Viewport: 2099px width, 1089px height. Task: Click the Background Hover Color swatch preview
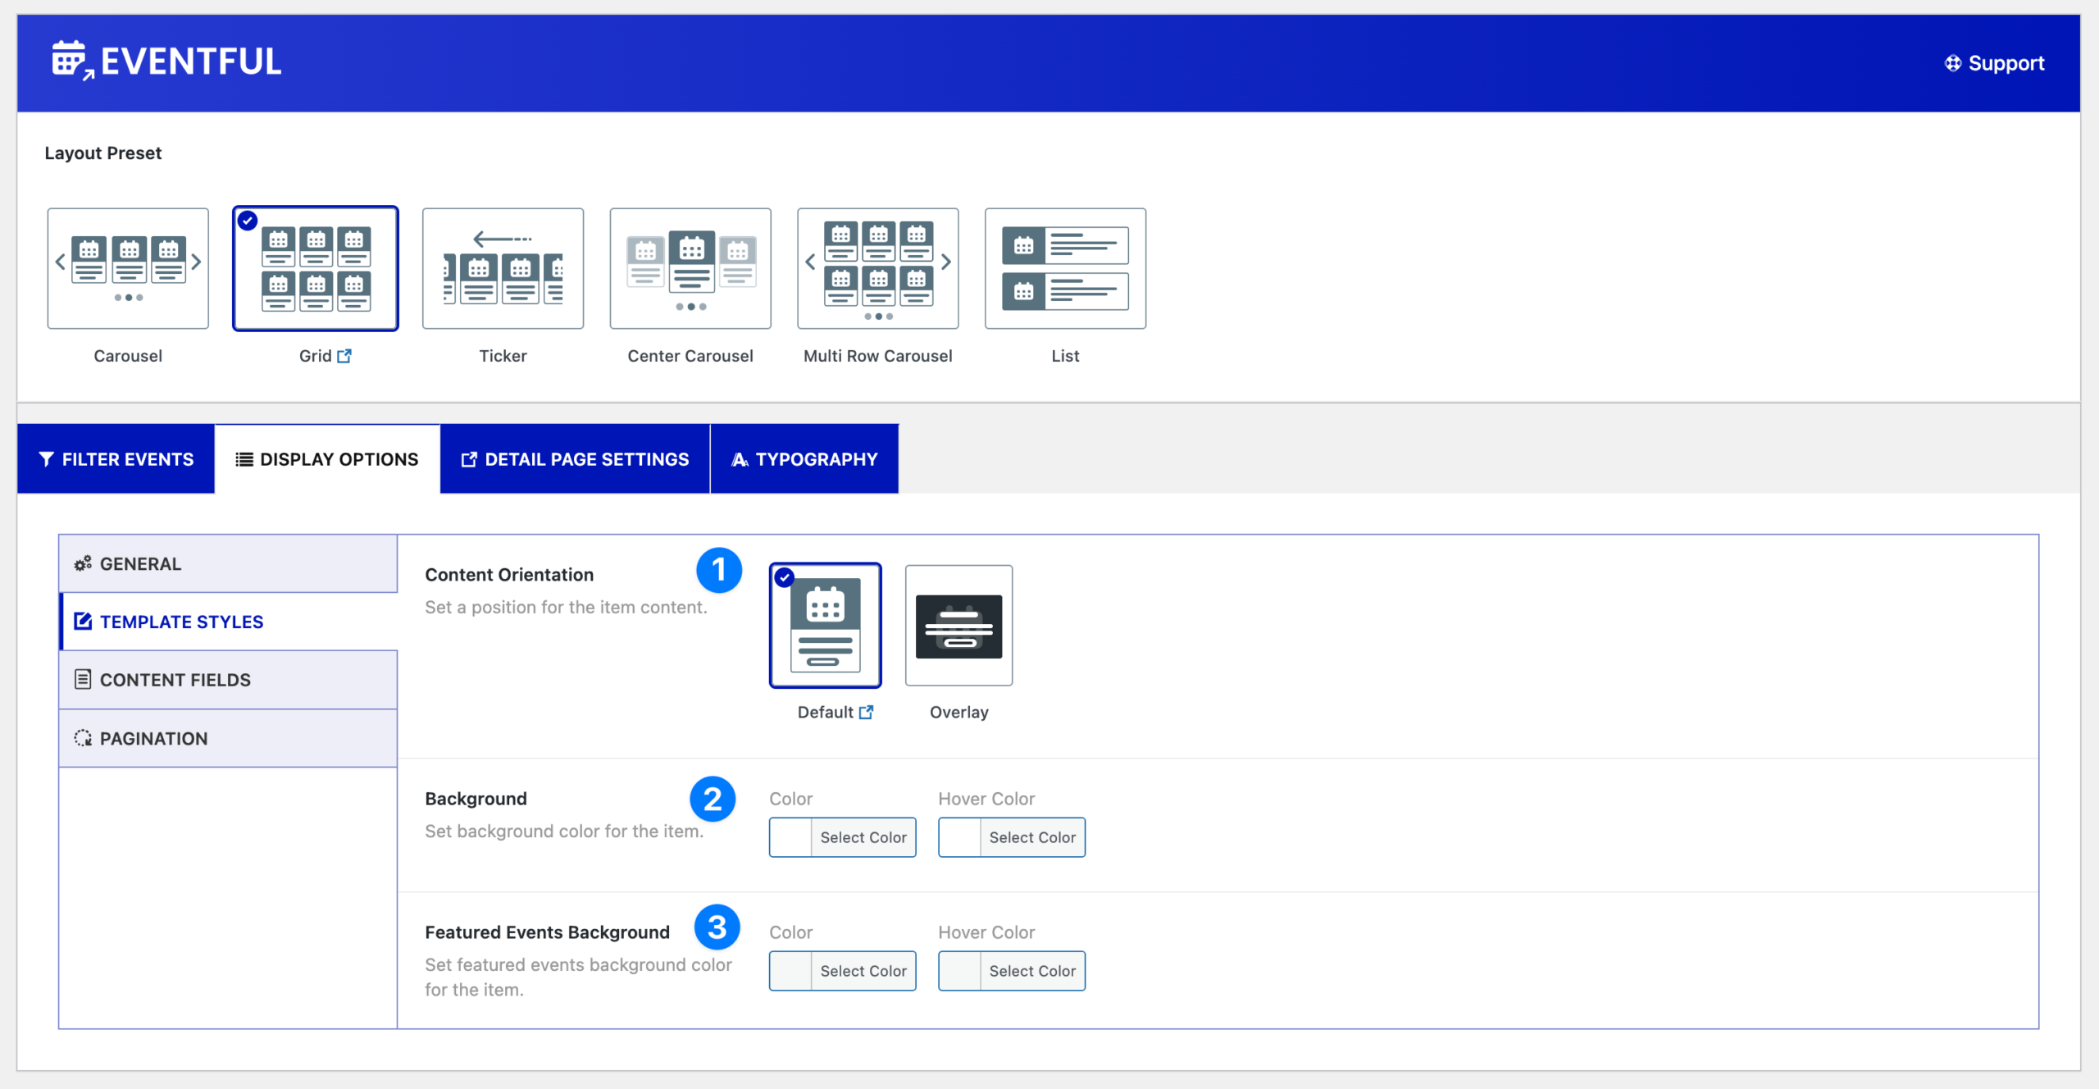tap(959, 837)
